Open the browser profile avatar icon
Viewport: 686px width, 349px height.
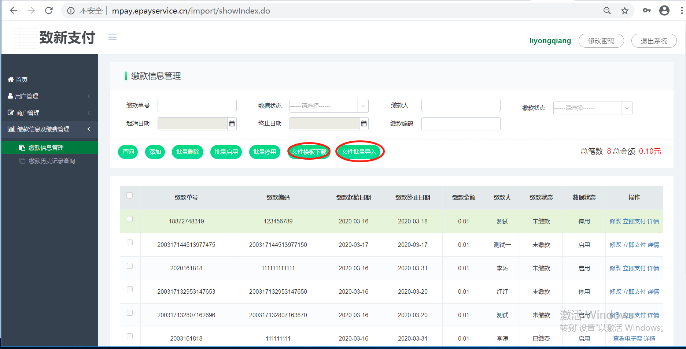664,11
